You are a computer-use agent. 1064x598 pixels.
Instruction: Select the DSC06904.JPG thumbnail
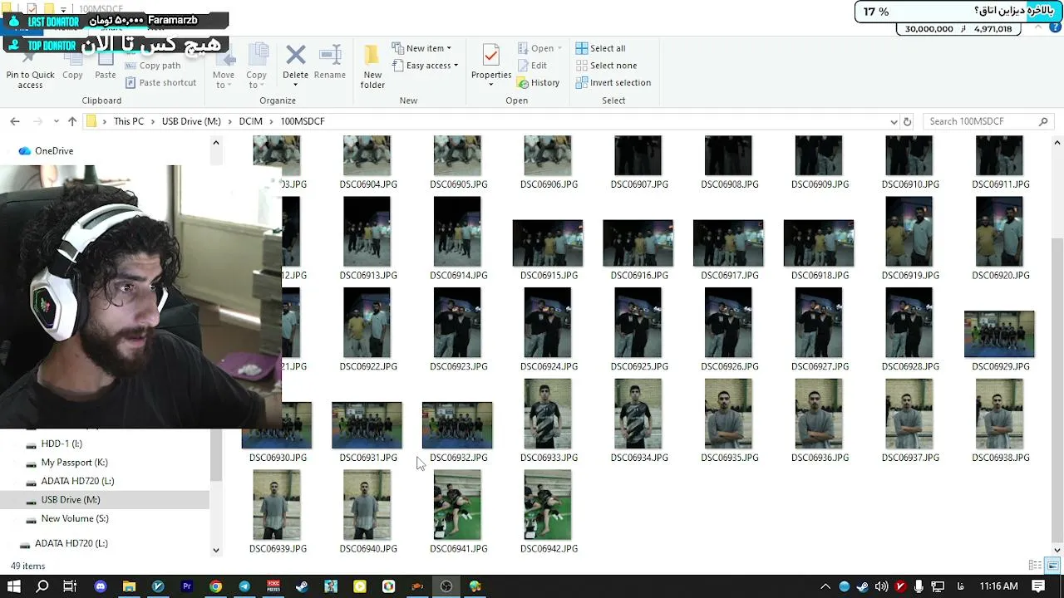[367, 156]
